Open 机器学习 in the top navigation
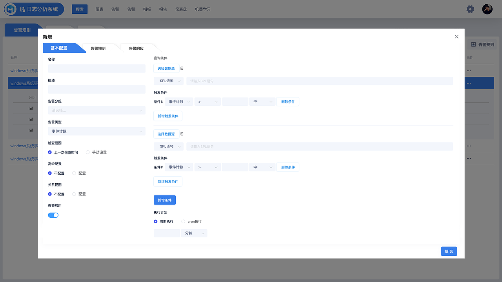The height and width of the screenshot is (282, 502). [203, 9]
